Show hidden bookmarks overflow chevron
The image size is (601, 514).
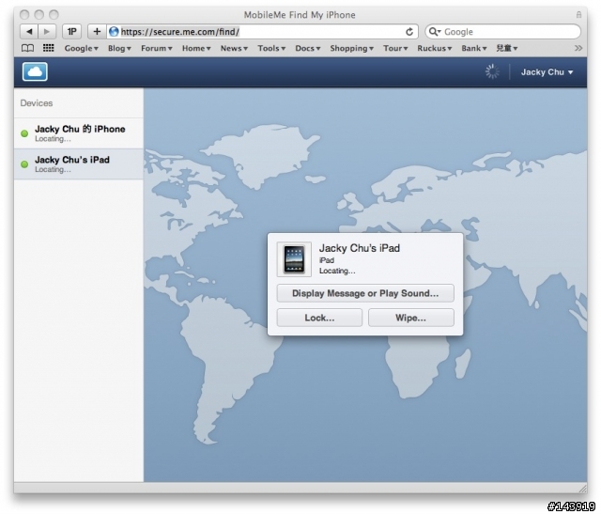tap(578, 48)
